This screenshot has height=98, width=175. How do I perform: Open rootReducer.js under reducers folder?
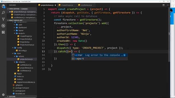(x=25, y=71)
